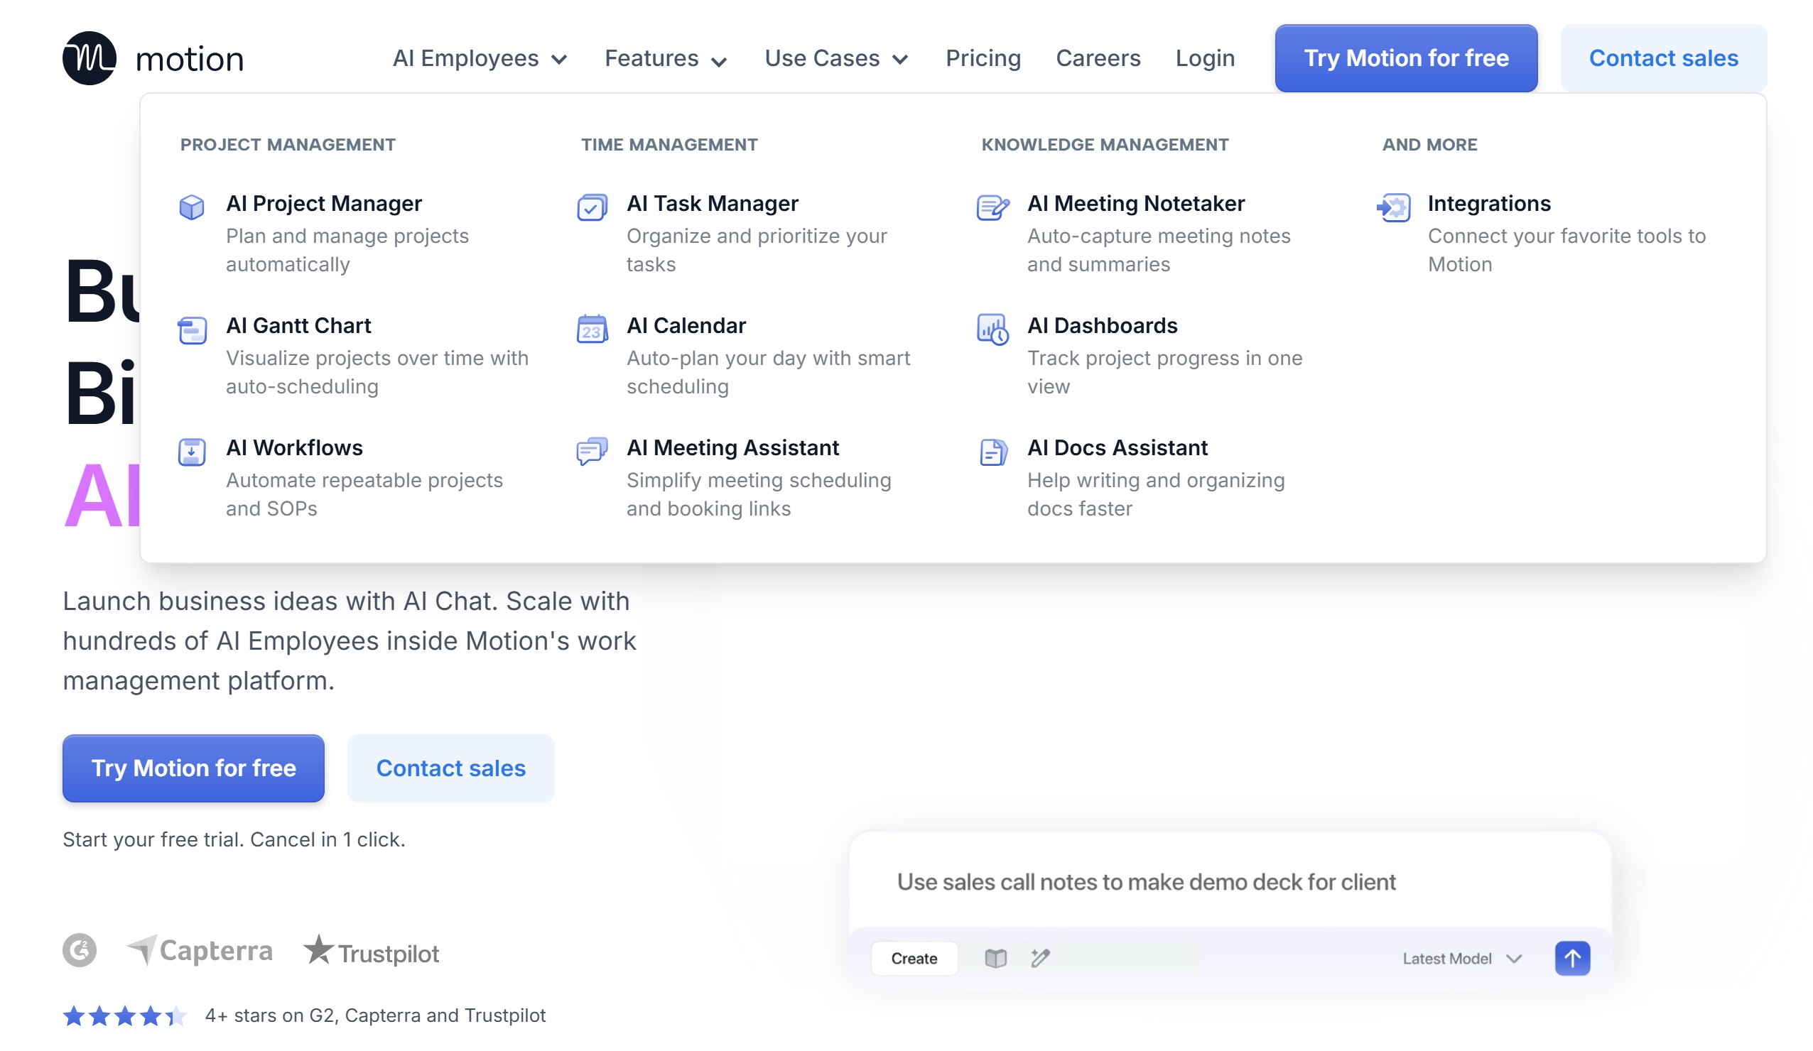Click hero Contact sales button
Viewport: 1813px width, 1051px height.
[451, 768]
